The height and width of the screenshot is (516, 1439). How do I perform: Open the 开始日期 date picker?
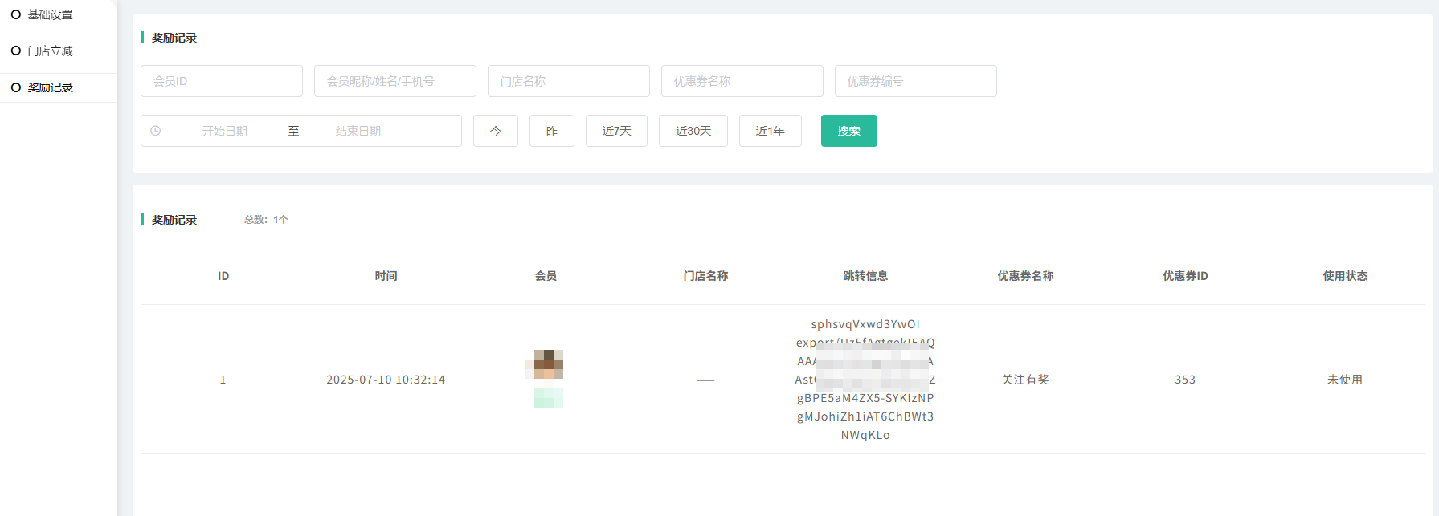[225, 131]
